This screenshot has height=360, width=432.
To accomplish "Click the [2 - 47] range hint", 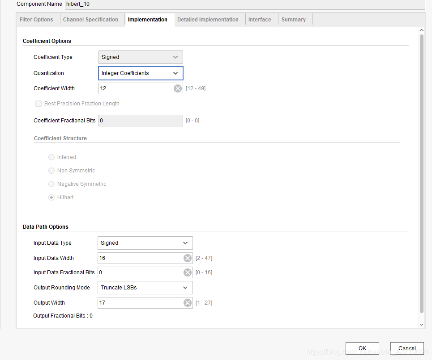I will point(204,258).
